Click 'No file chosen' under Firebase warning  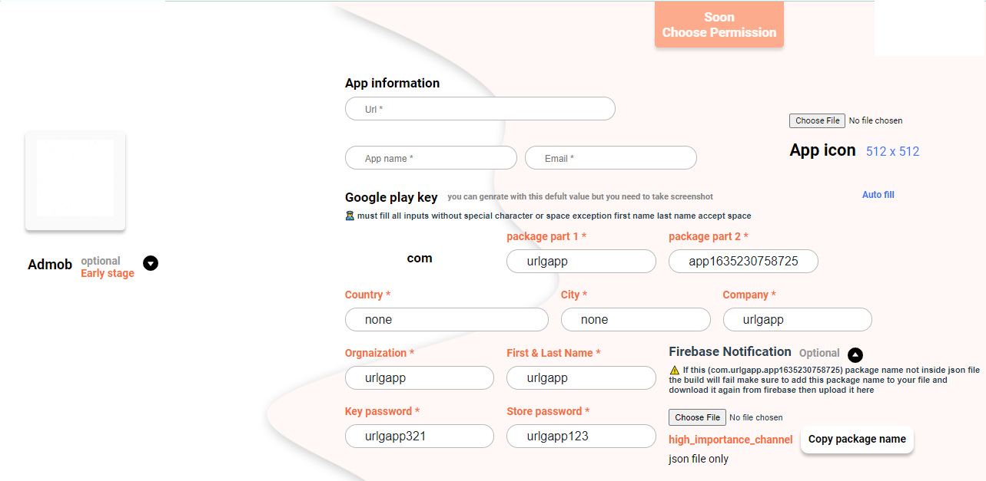click(756, 417)
